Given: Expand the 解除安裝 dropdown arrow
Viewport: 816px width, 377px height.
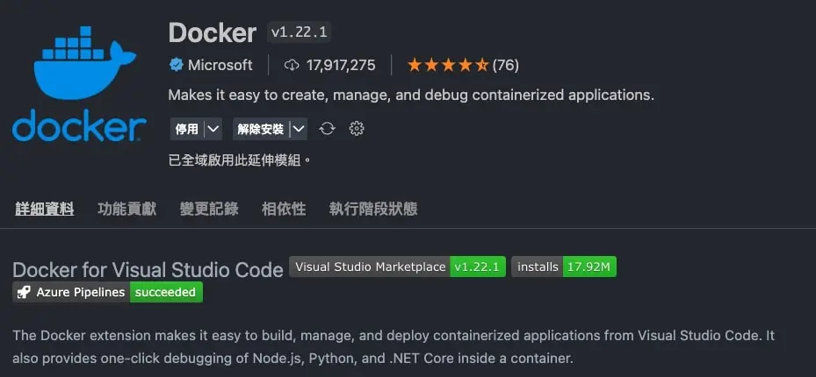Looking at the screenshot, I should tap(299, 129).
